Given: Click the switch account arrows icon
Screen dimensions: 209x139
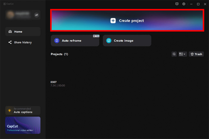Looking at the screenshot, I should 36,15.
